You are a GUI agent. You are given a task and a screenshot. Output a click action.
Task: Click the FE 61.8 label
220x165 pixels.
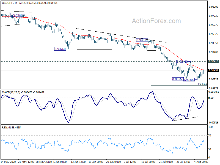click(x=202, y=84)
